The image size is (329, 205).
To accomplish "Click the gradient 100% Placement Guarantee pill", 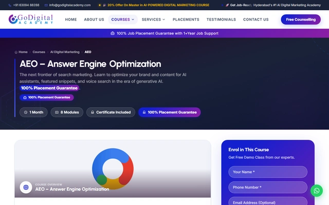I will (169, 112).
